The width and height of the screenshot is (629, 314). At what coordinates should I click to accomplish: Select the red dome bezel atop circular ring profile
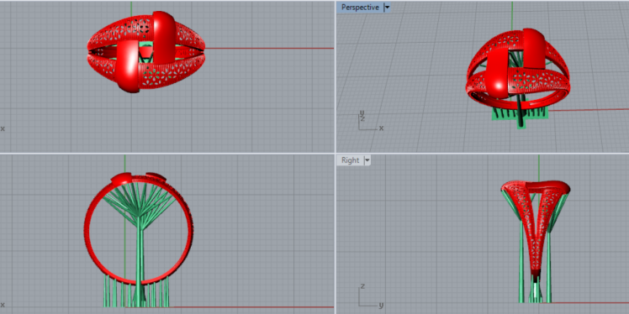point(121,179)
